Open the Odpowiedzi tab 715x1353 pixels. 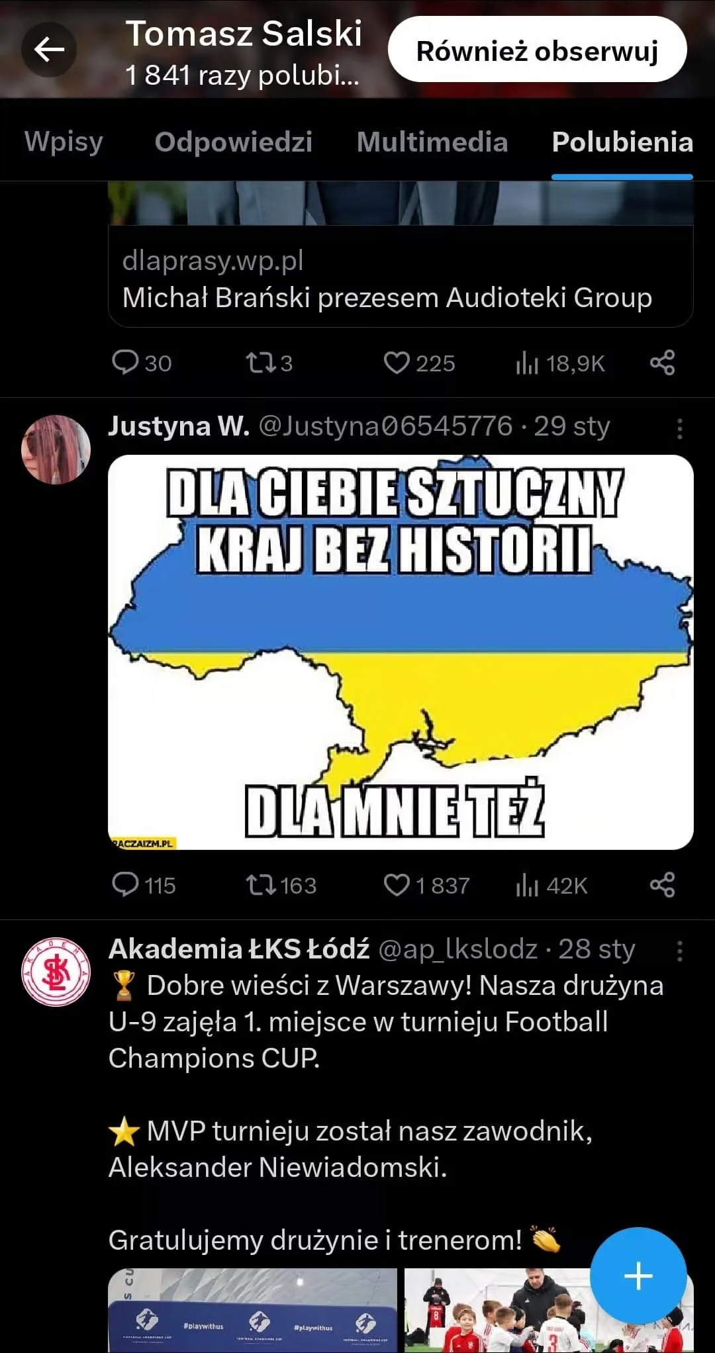(x=234, y=142)
